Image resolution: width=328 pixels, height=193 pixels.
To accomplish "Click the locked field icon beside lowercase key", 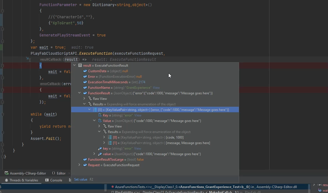I will click(x=100, y=148).
